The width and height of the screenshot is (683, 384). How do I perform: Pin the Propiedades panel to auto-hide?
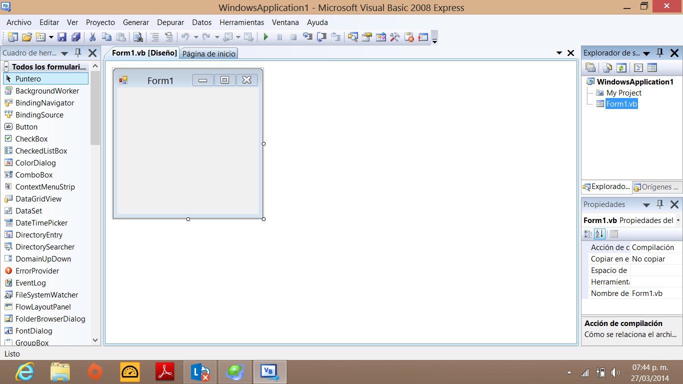(x=659, y=204)
